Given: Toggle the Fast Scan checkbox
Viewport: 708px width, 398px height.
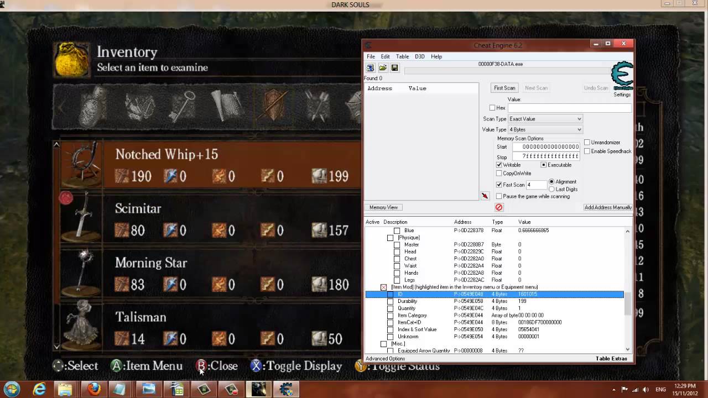Looking at the screenshot, I should (499, 185).
